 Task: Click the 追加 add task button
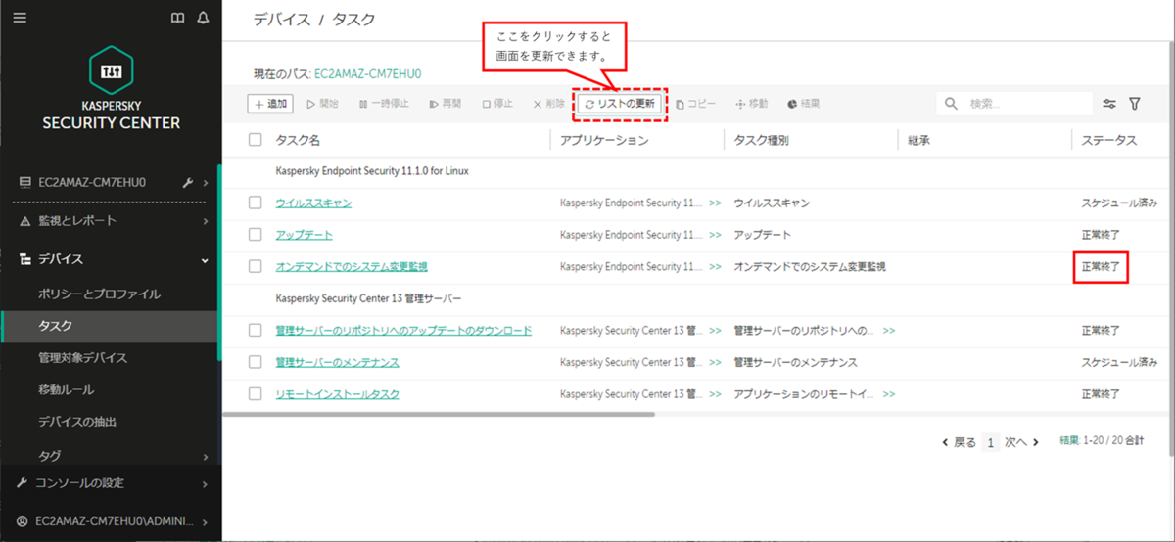(x=269, y=103)
